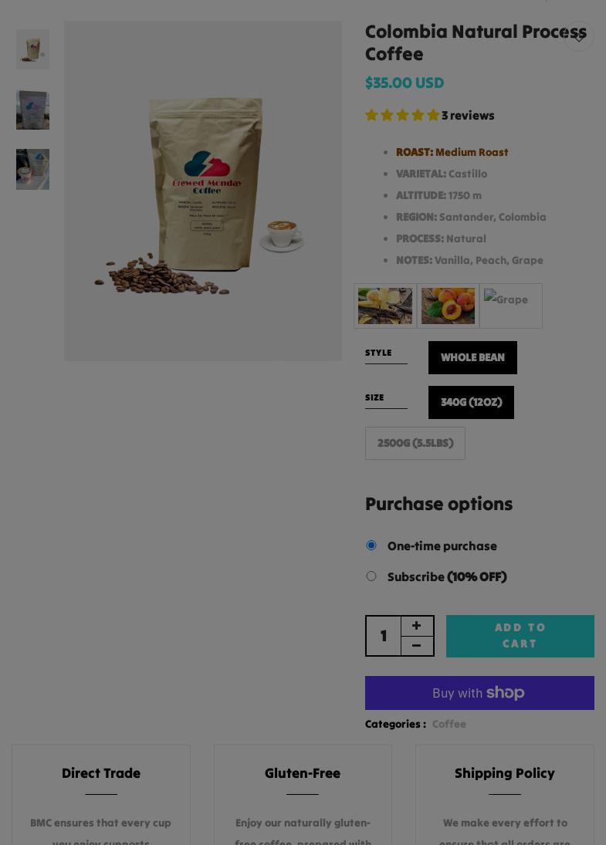The image size is (606, 845).
Task: Choose the 340G (12OZ) size
Action: 471,402
